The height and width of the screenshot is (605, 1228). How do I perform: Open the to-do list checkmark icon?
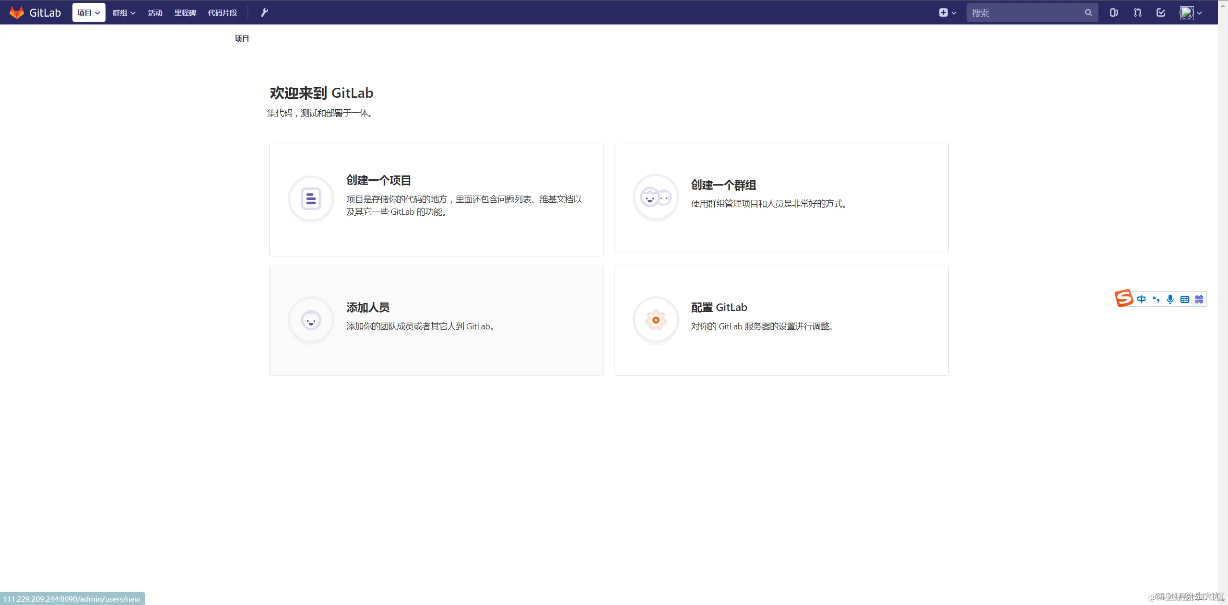1161,12
